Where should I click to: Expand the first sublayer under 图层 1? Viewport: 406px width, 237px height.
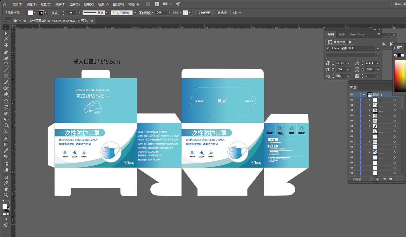pyautogui.click(x=369, y=100)
